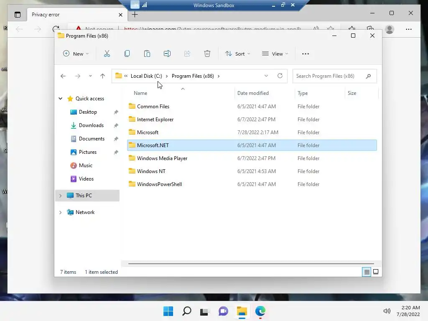Click the Copy icon in Explorer toolbar
Image resolution: width=428 pixels, height=321 pixels.
[x=127, y=54]
